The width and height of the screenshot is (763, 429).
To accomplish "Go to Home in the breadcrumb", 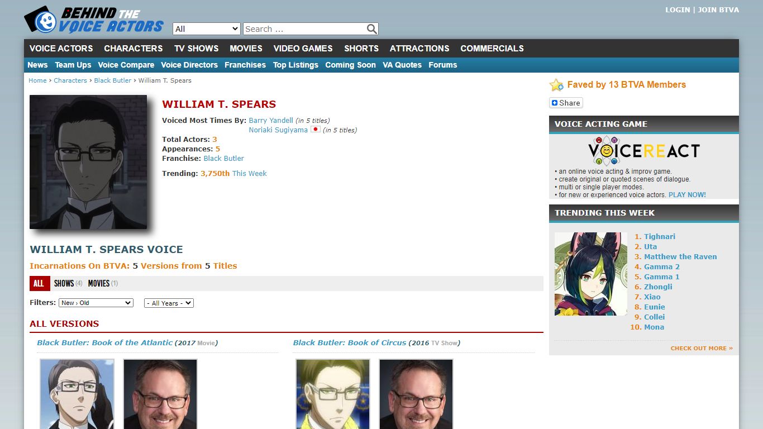I will point(37,80).
